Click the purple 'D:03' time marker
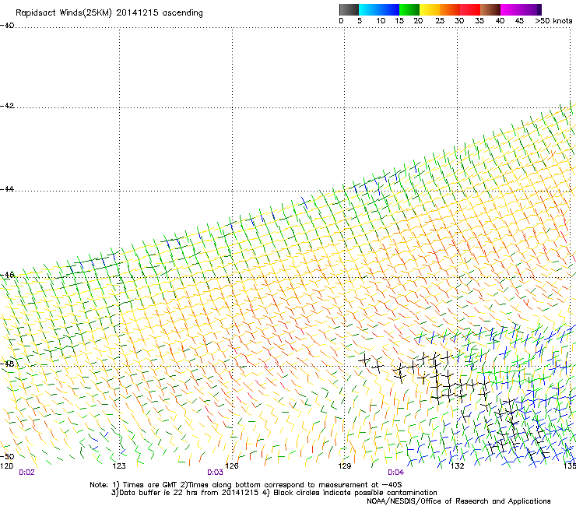This screenshot has height=506, width=576. [216, 473]
